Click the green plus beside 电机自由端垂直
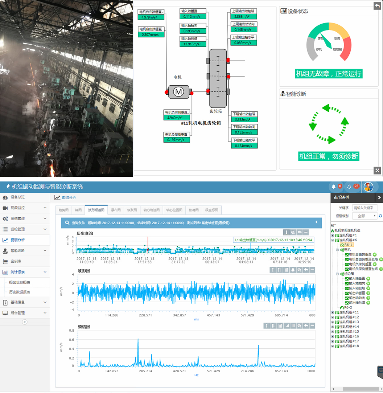The height and width of the screenshot is (393, 383). tap(375, 254)
